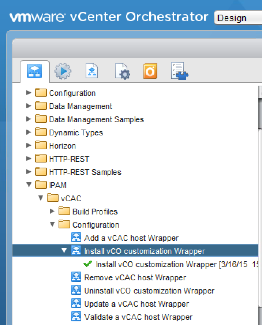This screenshot has width=262, height=325.
Task: Expand the Data Management Samples folder
Action: [x=29, y=119]
